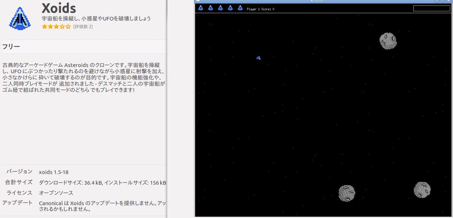
Task: Click the アップデート label
Action: 17,203
